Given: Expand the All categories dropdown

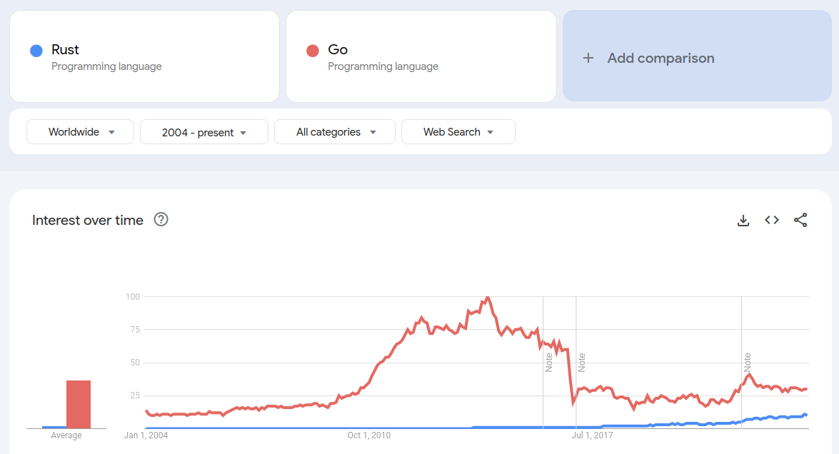Looking at the screenshot, I should coord(334,132).
